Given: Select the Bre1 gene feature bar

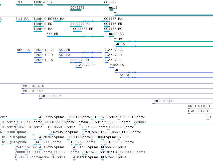Looking at the screenshot, I should coord(25,5).
